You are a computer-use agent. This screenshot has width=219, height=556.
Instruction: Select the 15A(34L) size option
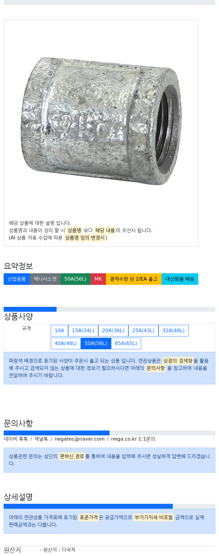click(x=83, y=330)
